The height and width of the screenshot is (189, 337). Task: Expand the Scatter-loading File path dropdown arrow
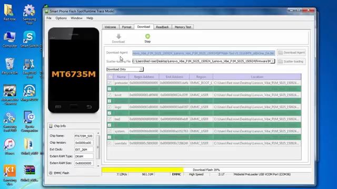273,61
